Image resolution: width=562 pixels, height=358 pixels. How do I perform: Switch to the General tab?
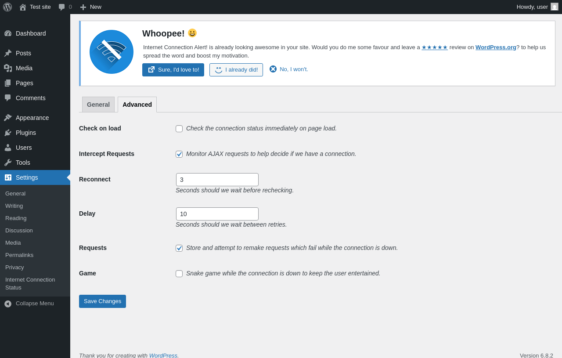98,105
